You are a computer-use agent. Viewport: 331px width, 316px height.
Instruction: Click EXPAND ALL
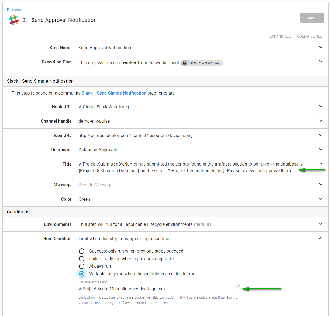coord(280,36)
